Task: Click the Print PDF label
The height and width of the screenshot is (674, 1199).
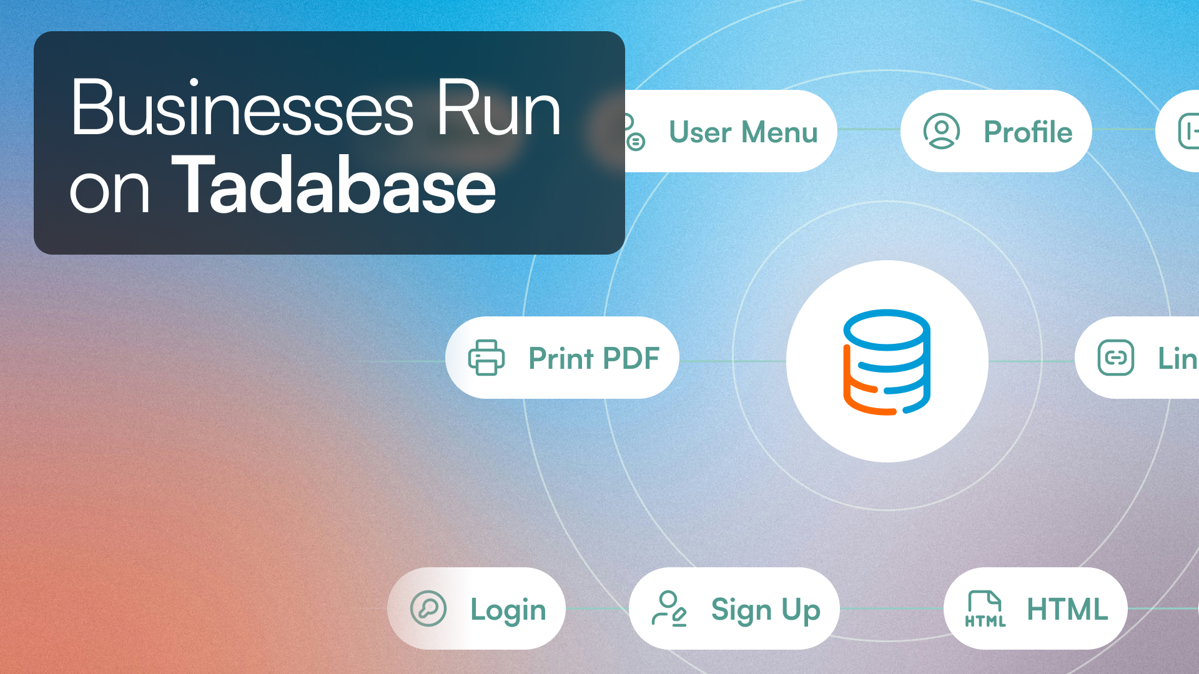Action: point(594,358)
